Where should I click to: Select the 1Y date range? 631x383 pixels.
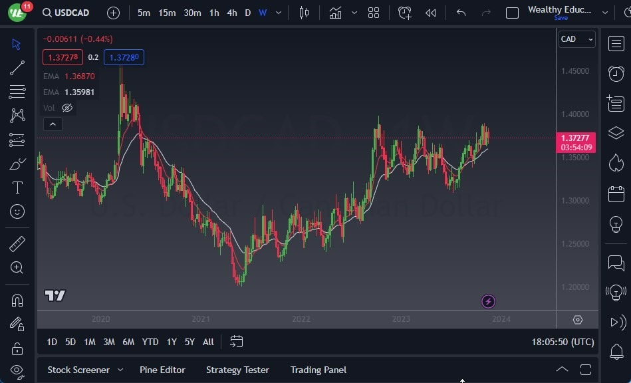(x=172, y=342)
